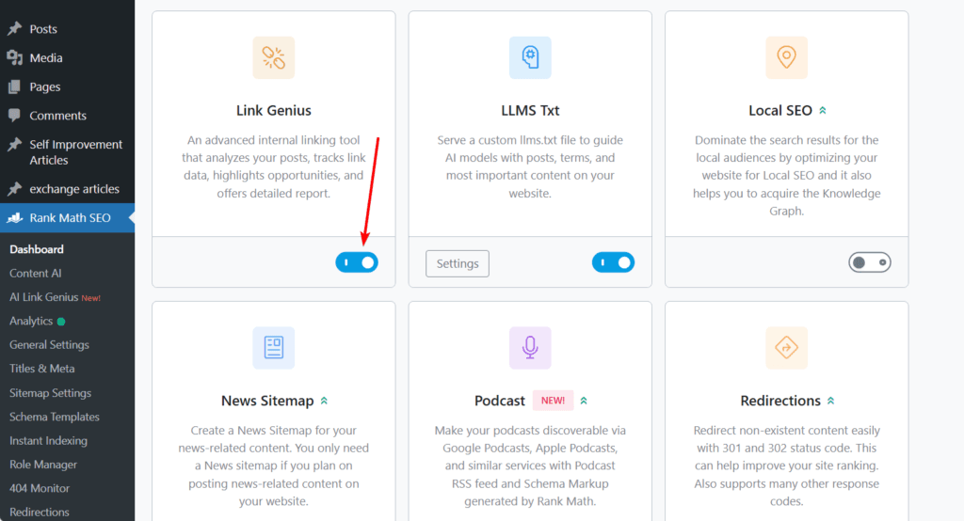Click the Media icon in sidebar
Viewport: 964px width, 521px height.
pos(14,58)
